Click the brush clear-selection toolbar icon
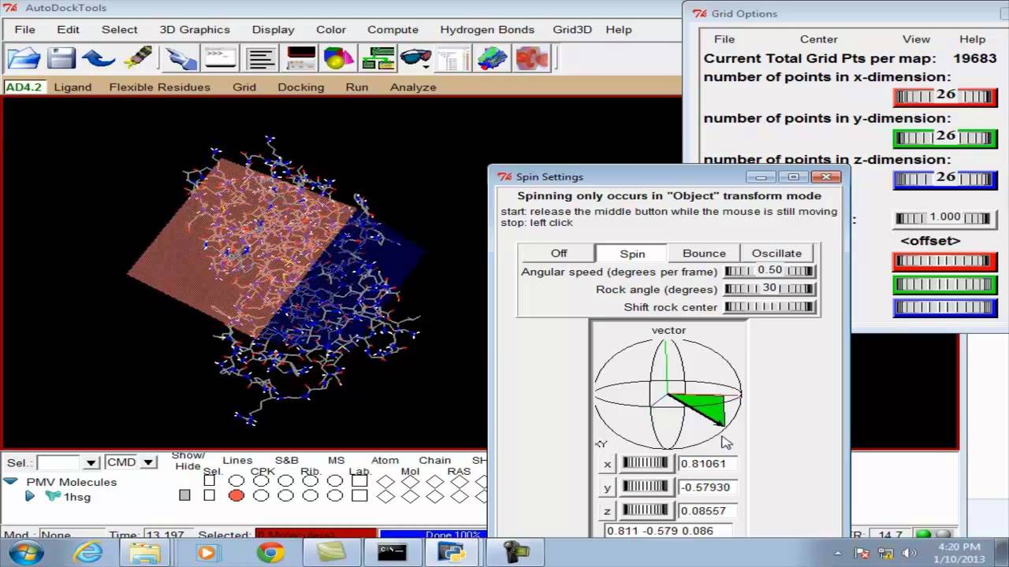Image resolution: width=1009 pixels, height=567 pixels. [x=138, y=58]
